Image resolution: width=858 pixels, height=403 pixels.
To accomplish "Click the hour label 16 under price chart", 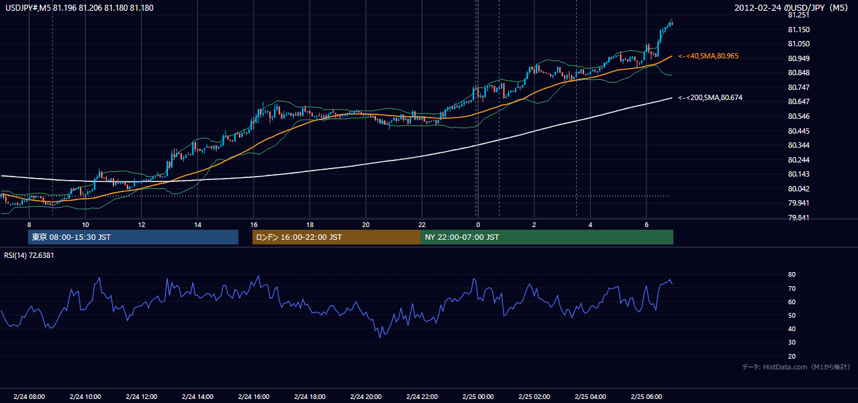I will 253,224.
